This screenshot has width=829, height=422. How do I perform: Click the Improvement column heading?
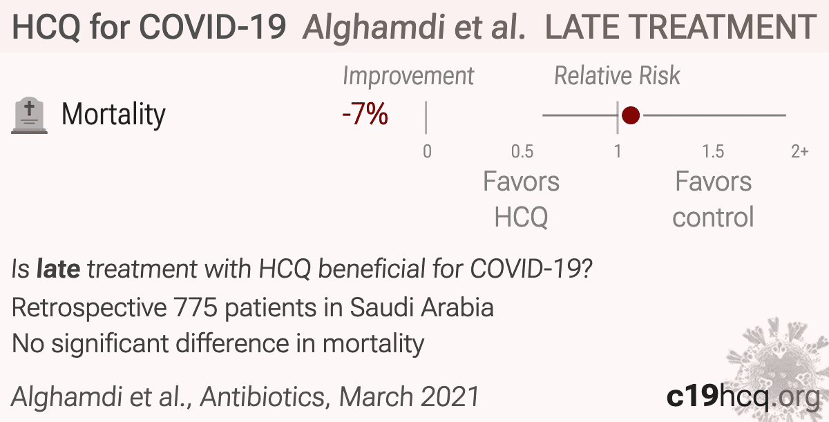(x=408, y=76)
